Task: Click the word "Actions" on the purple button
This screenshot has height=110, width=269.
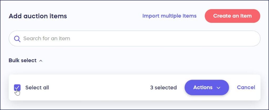Action: (203, 88)
